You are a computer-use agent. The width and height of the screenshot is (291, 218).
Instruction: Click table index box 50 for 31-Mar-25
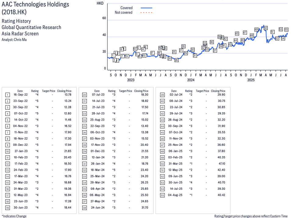pyautogui.click(x=162, y=164)
